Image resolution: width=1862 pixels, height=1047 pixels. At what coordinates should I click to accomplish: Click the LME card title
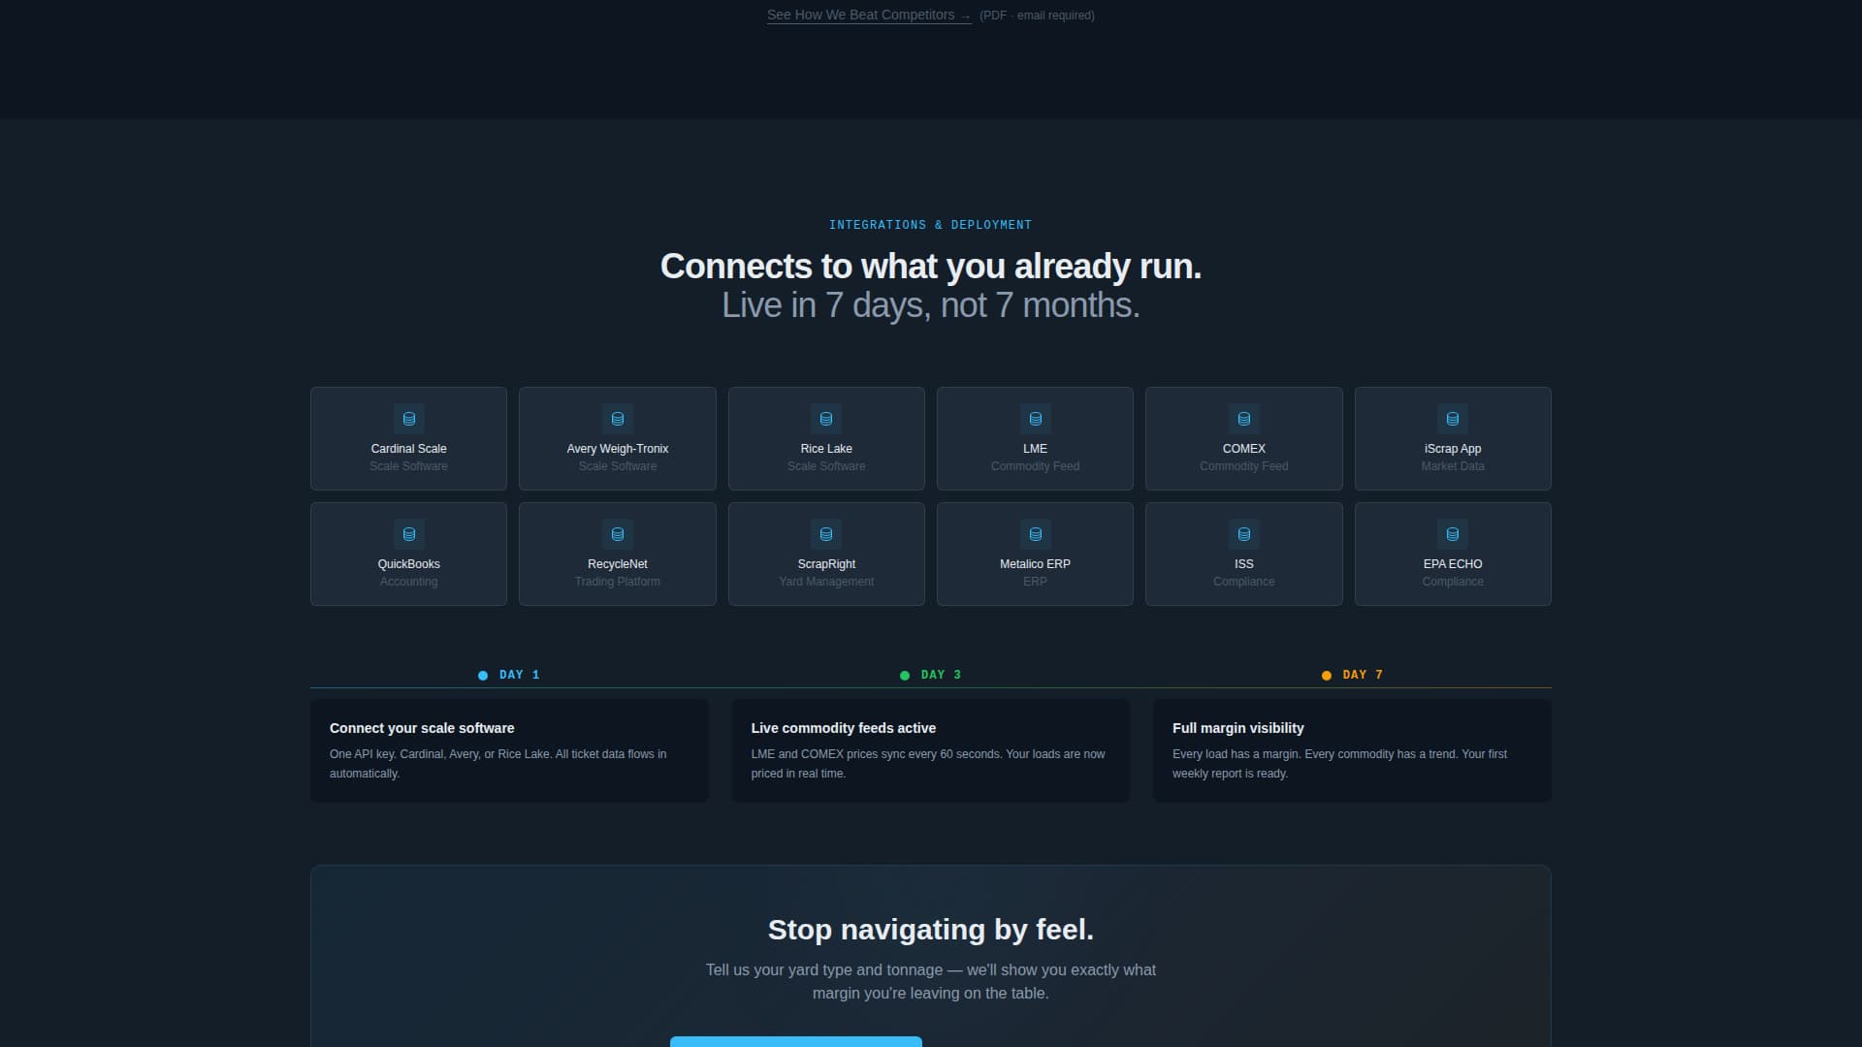(1035, 449)
